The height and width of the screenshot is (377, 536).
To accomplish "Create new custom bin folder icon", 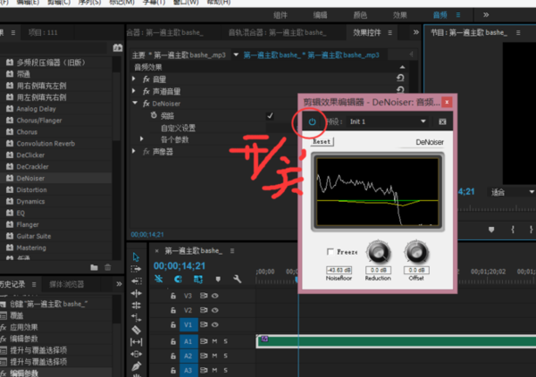I will pos(94,267).
